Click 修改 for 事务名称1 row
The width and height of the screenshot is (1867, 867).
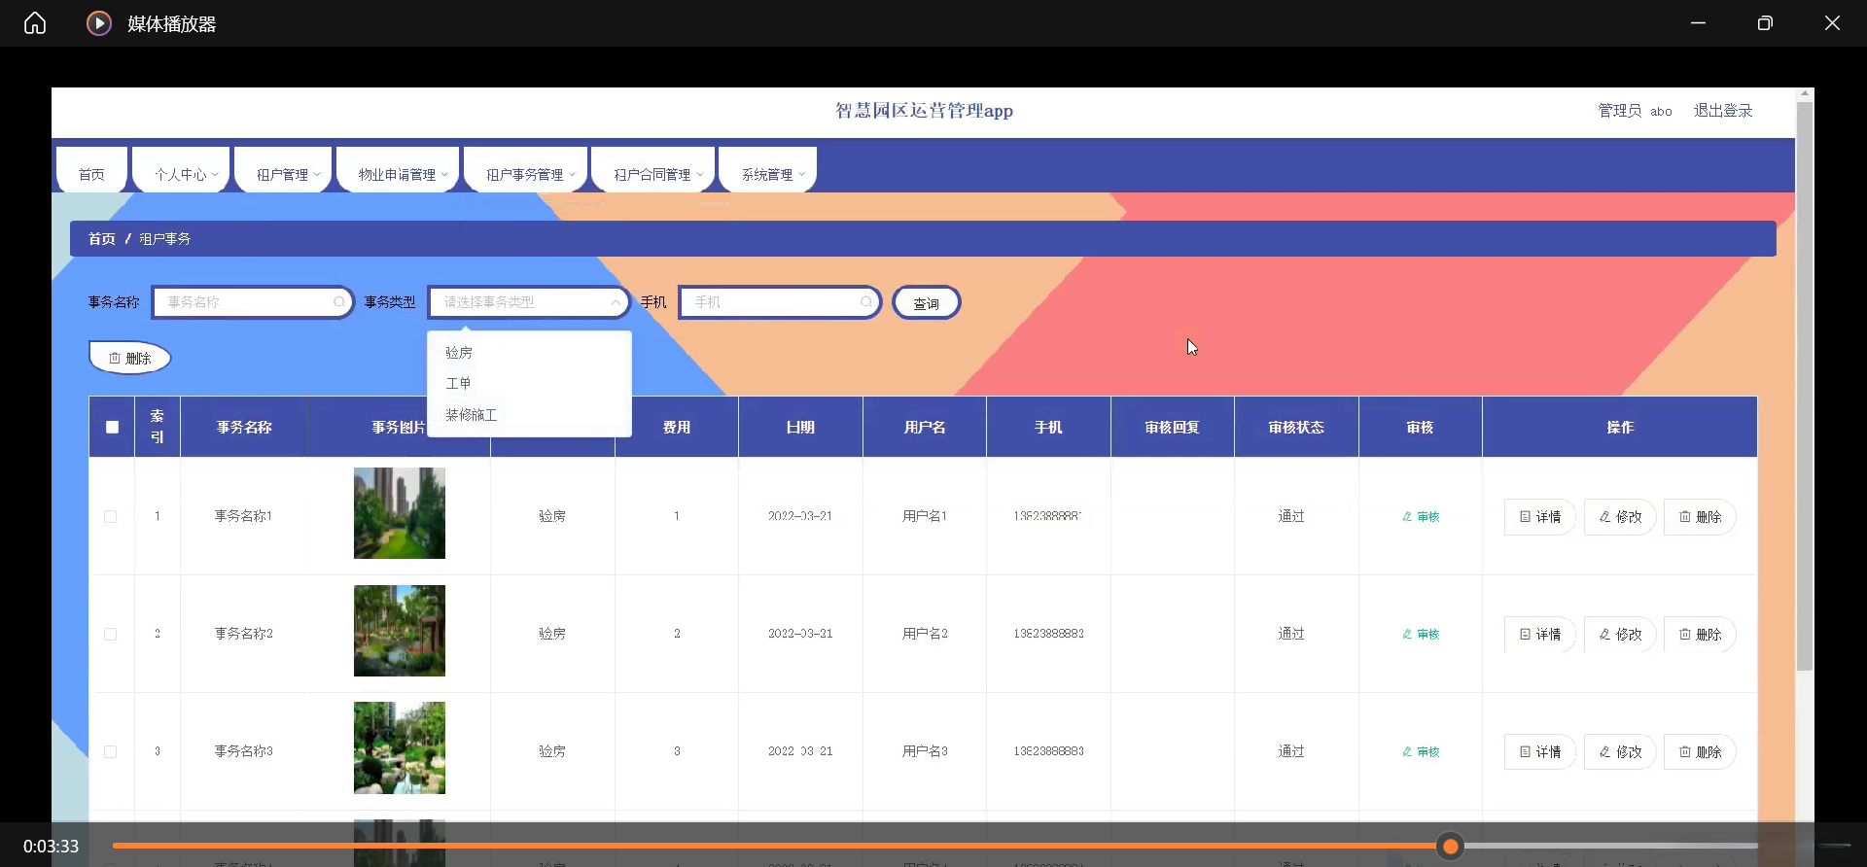pyautogui.click(x=1620, y=517)
